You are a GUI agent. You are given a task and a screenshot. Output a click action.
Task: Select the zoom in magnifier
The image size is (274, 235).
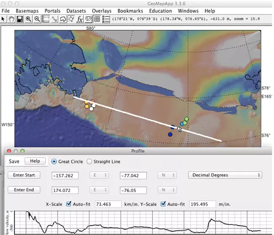point(29,19)
